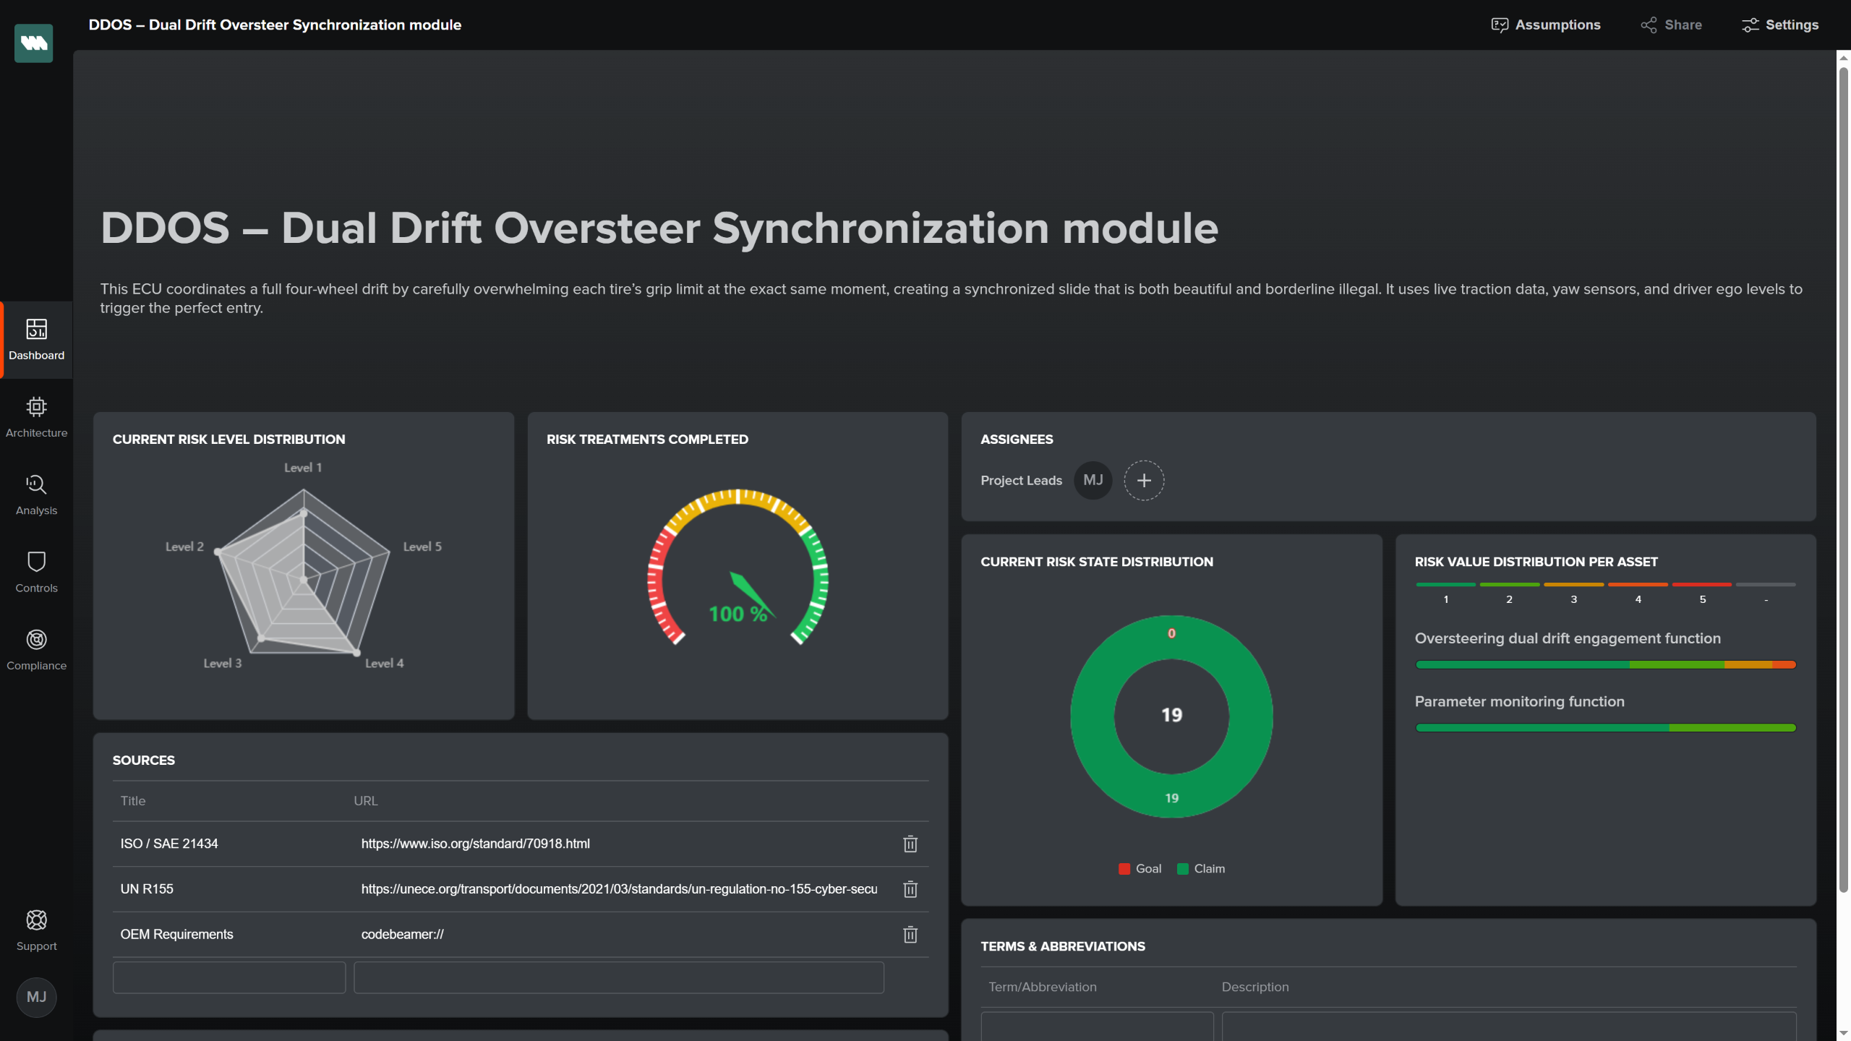Open the Architecture section in sidebar
Viewport: 1851px width, 1041px height.
pos(36,416)
